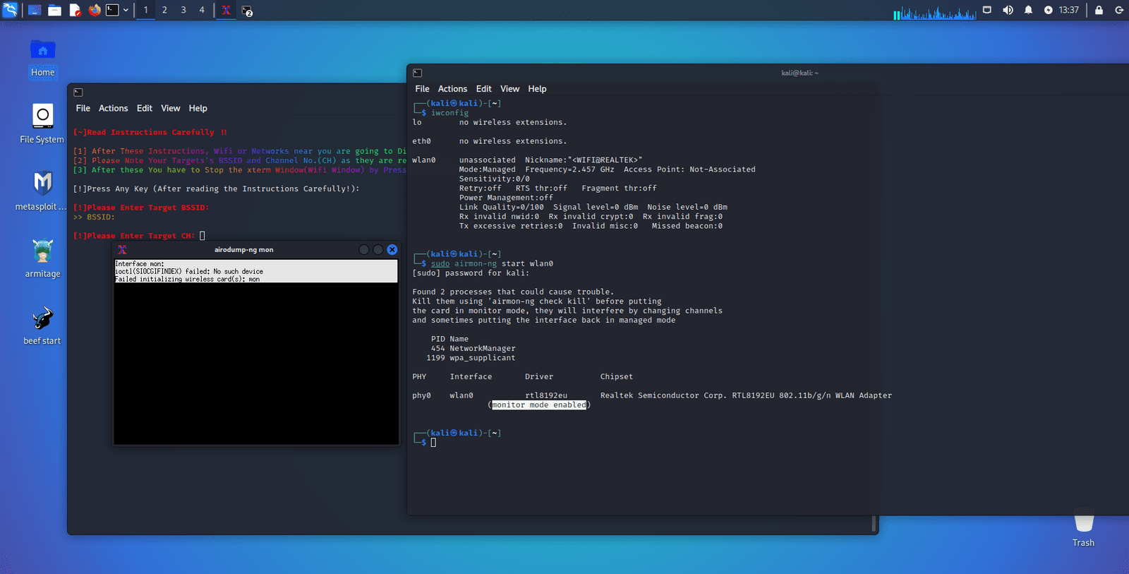Click the notifications bell icon
Image resolution: width=1129 pixels, height=574 pixels.
click(1028, 10)
